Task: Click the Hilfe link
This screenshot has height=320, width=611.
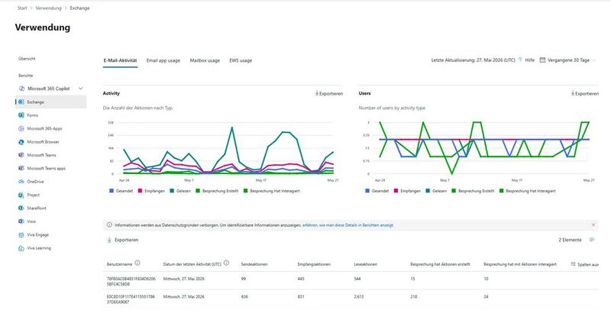Action: [x=529, y=60]
